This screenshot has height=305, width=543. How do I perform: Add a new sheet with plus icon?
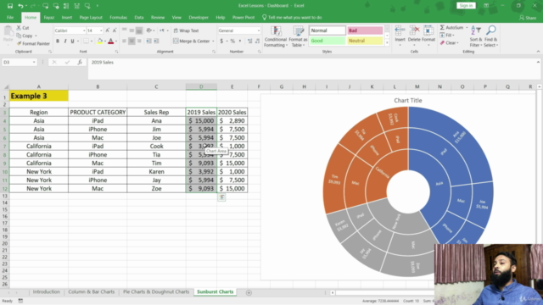click(249, 292)
